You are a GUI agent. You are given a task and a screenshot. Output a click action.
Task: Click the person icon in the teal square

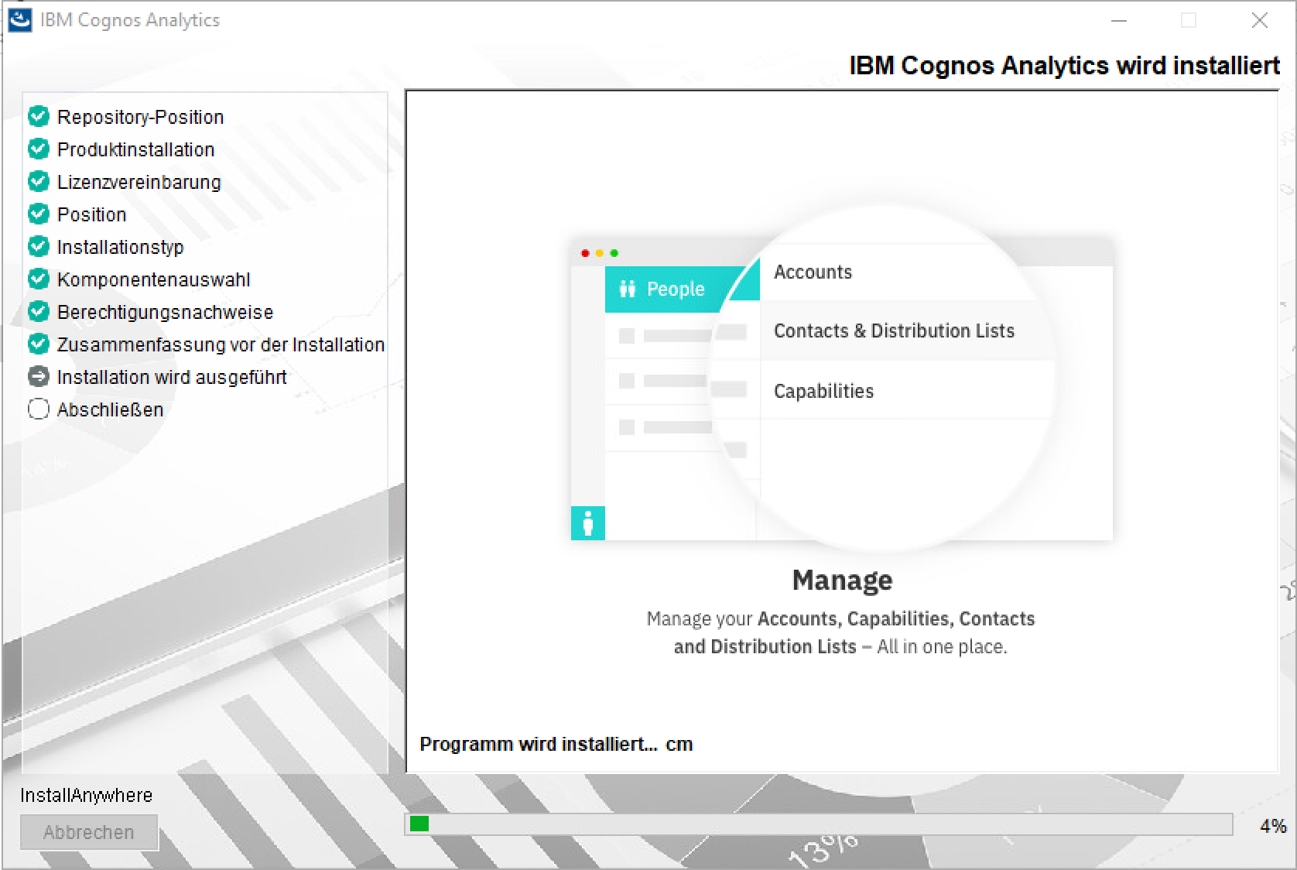click(588, 523)
